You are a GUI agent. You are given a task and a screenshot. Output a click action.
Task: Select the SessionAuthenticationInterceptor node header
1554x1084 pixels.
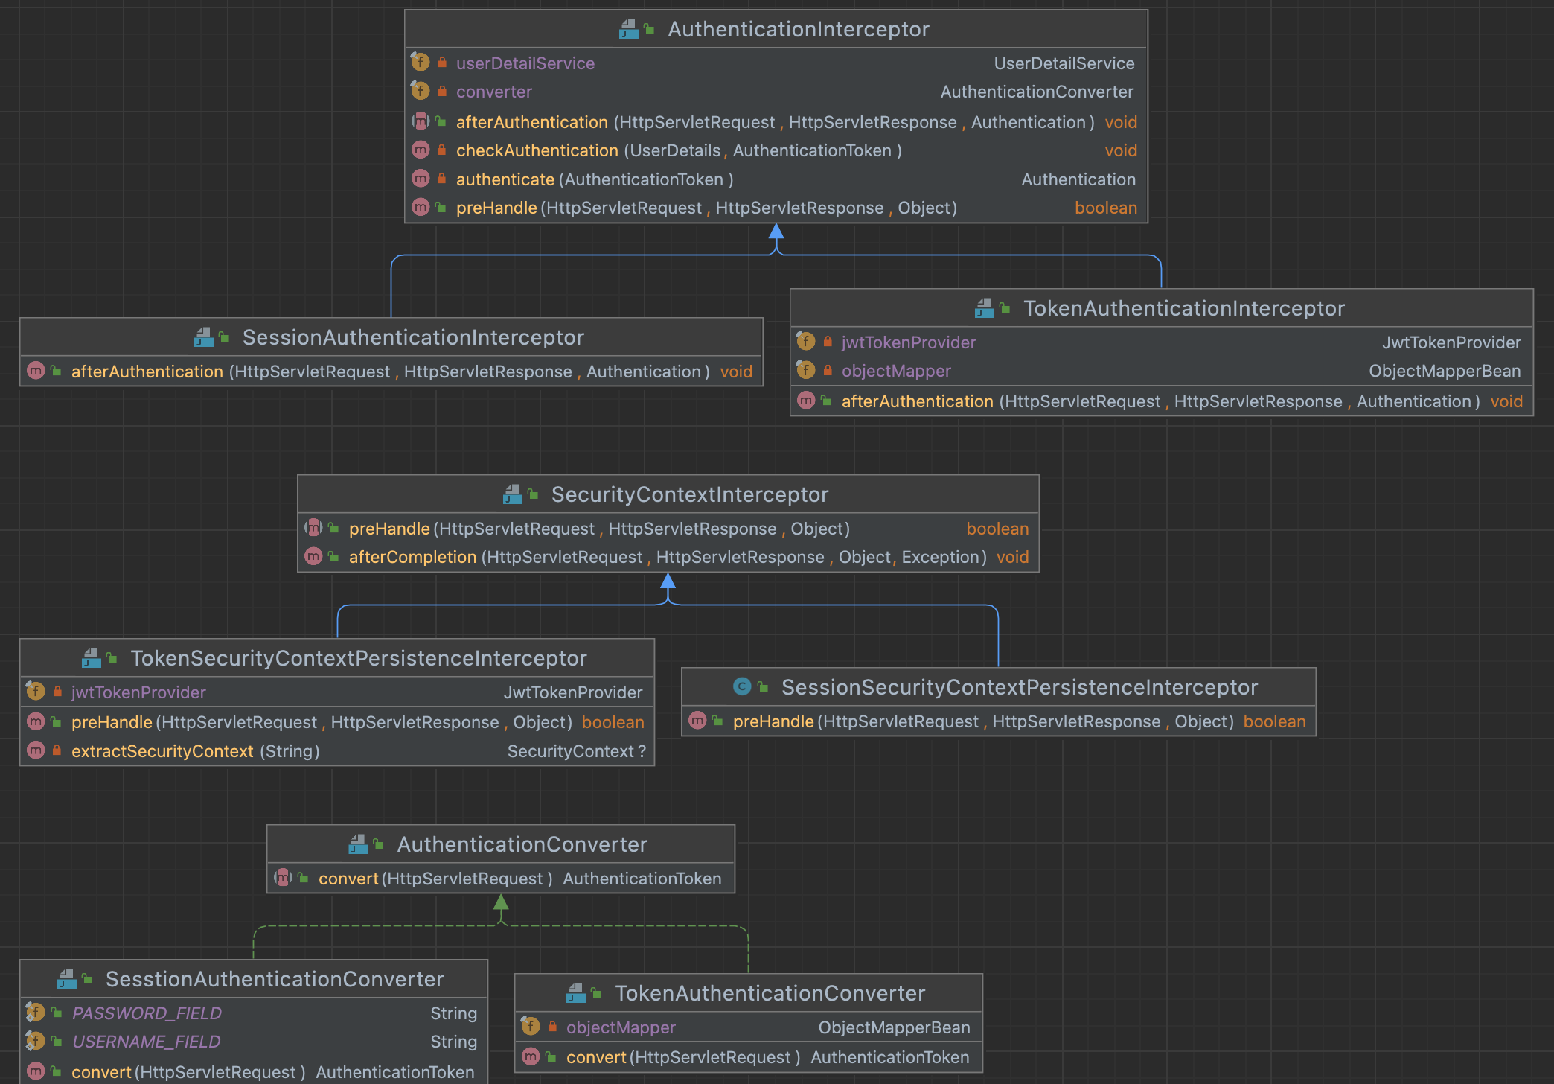pyautogui.click(x=413, y=337)
